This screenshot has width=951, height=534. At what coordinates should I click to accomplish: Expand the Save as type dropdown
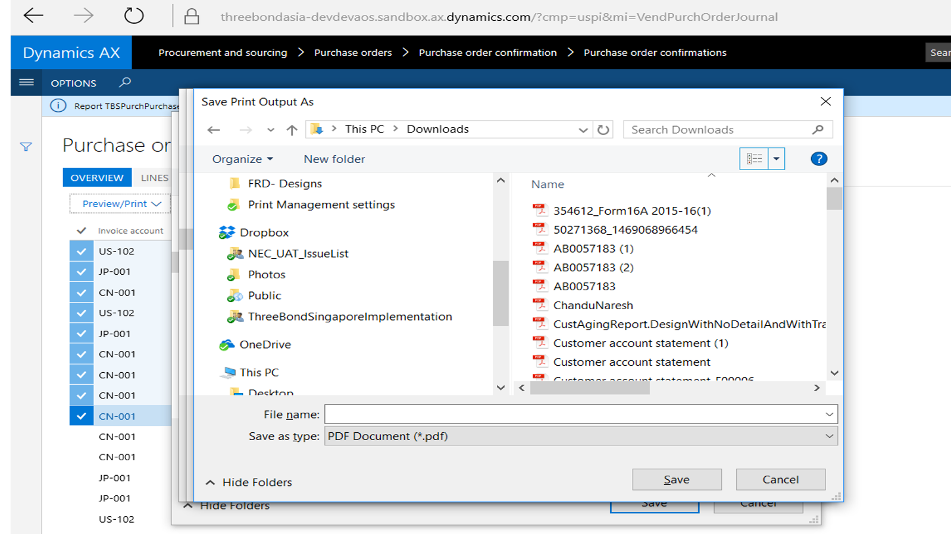tap(829, 436)
